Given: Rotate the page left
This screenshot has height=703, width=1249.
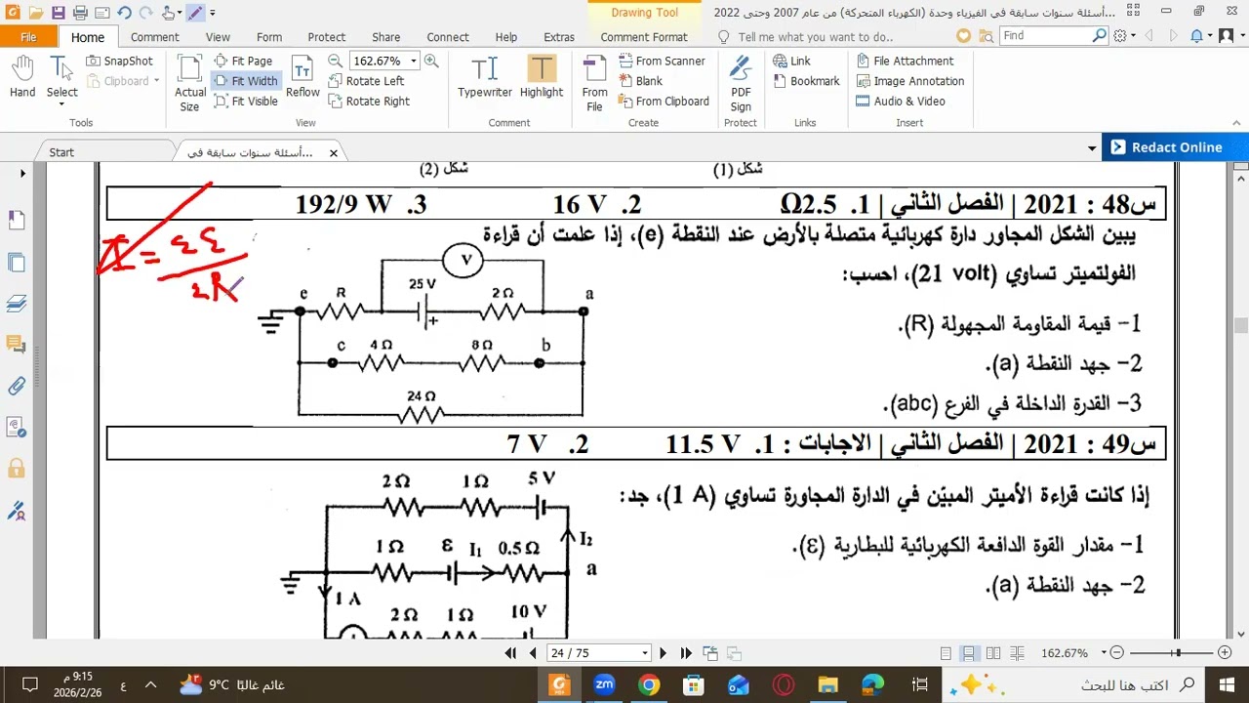Looking at the screenshot, I should tap(367, 81).
